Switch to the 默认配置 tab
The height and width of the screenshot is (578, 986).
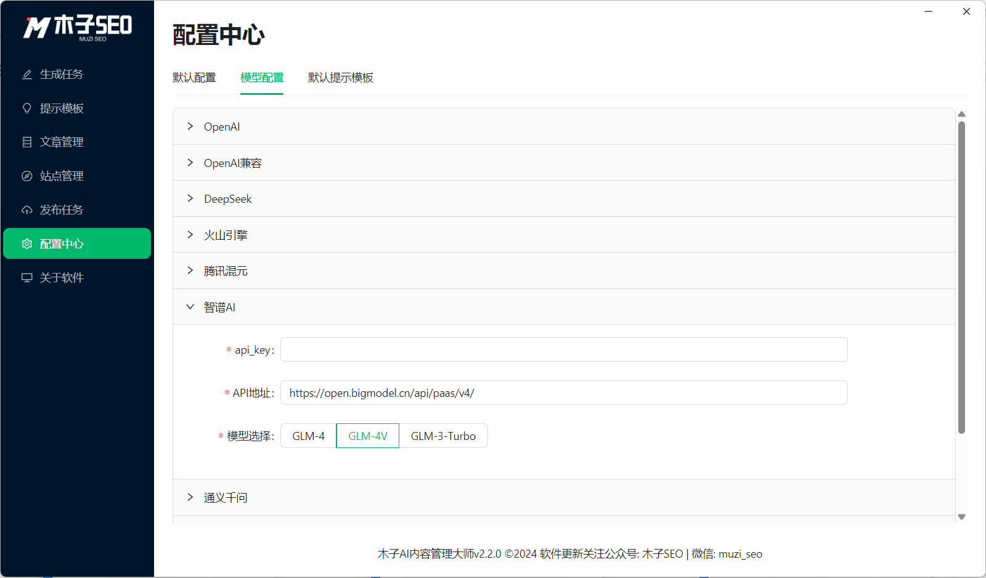point(194,78)
